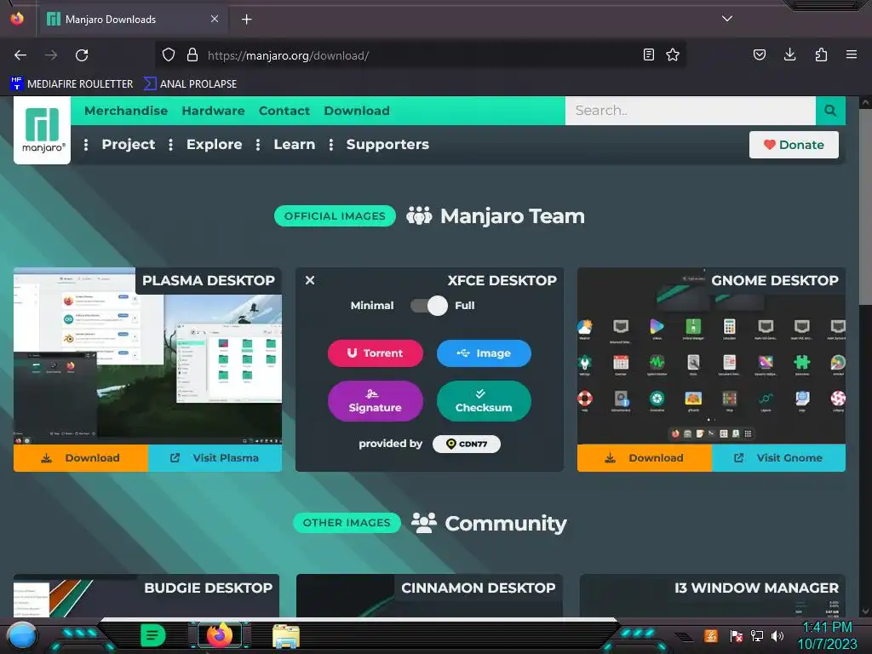872x654 pixels.
Task: Click the Java orange tray icon
Action: point(711,635)
